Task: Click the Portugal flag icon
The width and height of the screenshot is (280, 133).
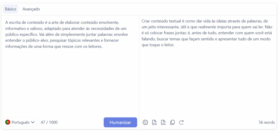Action: [8, 122]
